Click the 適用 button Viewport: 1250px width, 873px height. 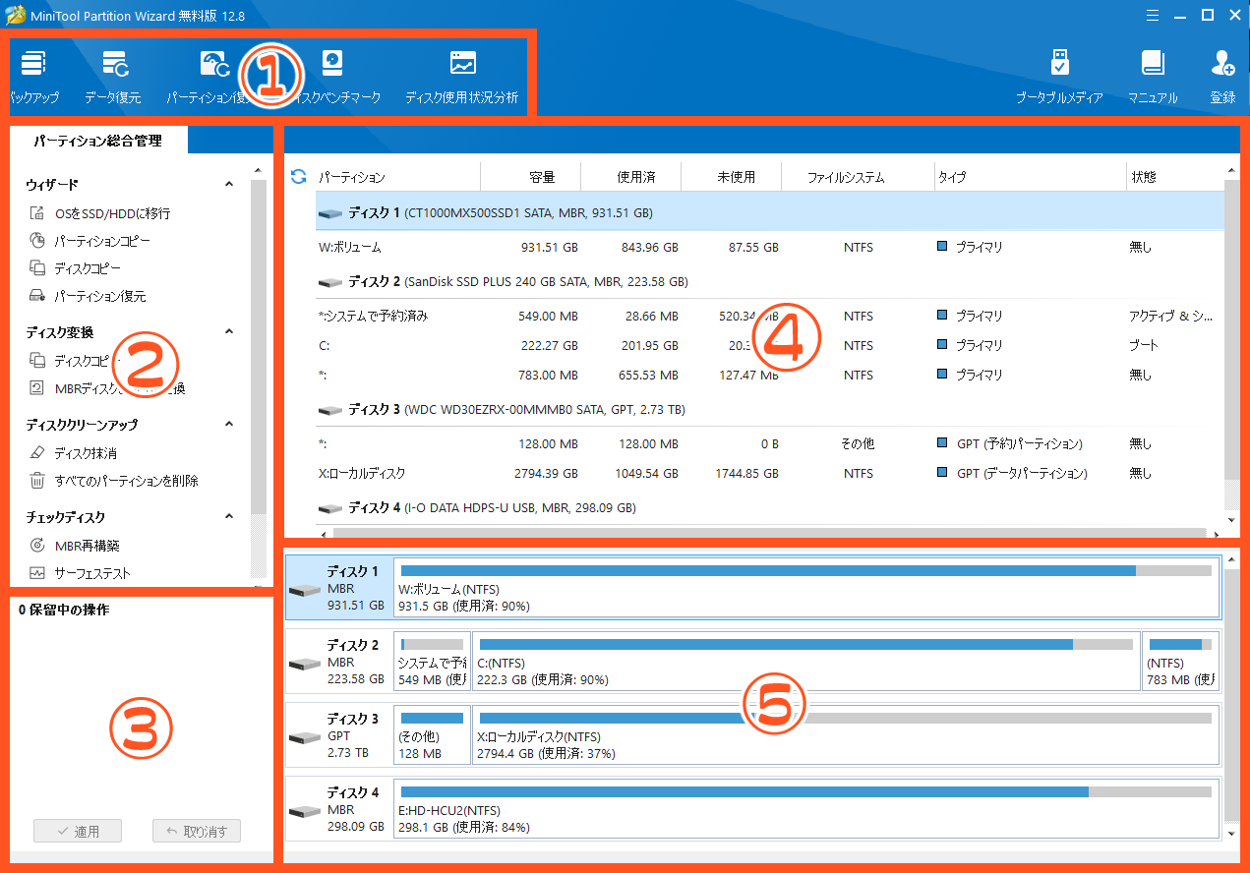point(78,831)
